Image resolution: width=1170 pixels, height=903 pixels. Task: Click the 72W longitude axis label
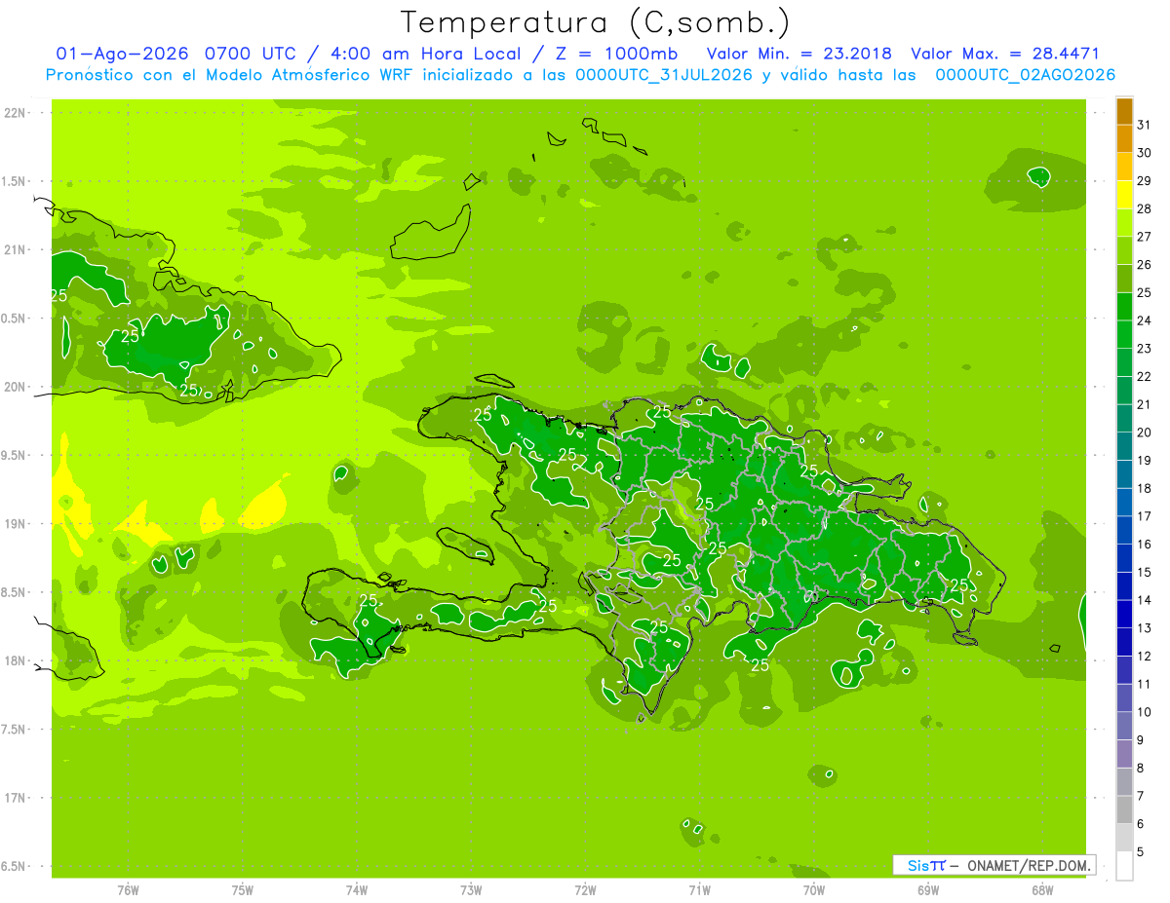585,890
